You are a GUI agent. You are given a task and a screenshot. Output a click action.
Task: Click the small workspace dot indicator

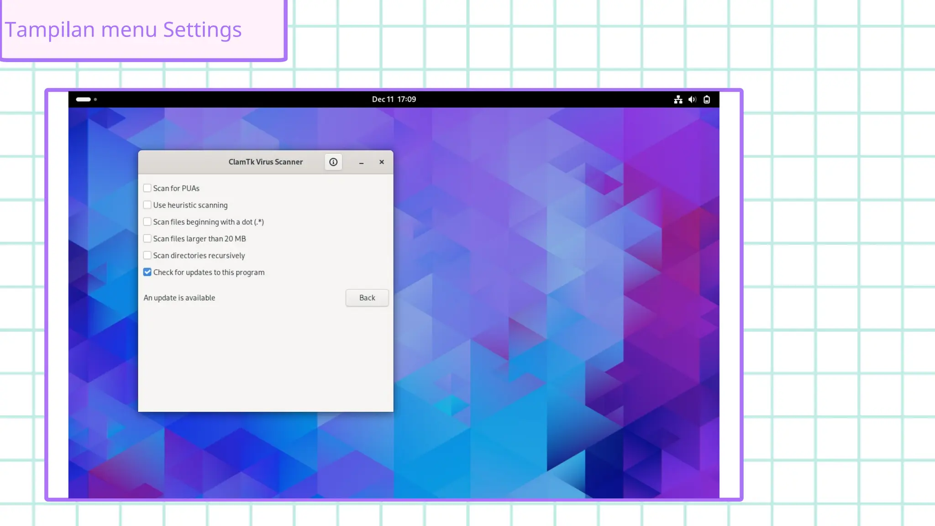point(95,100)
